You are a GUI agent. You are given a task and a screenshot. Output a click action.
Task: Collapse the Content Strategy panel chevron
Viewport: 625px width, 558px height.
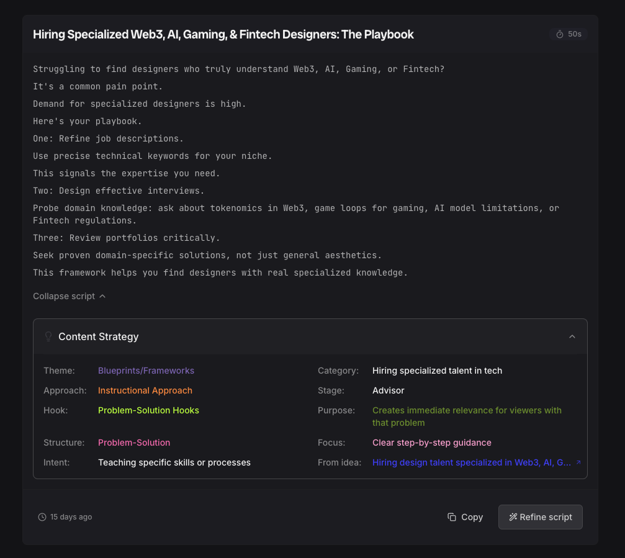click(572, 337)
